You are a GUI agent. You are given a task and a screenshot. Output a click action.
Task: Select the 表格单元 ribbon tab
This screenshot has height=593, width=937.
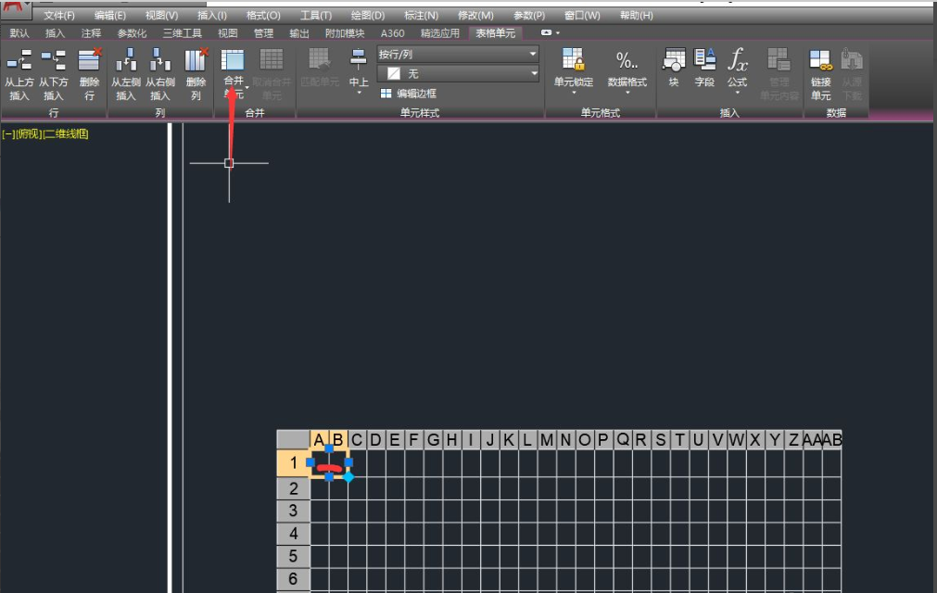tap(496, 33)
